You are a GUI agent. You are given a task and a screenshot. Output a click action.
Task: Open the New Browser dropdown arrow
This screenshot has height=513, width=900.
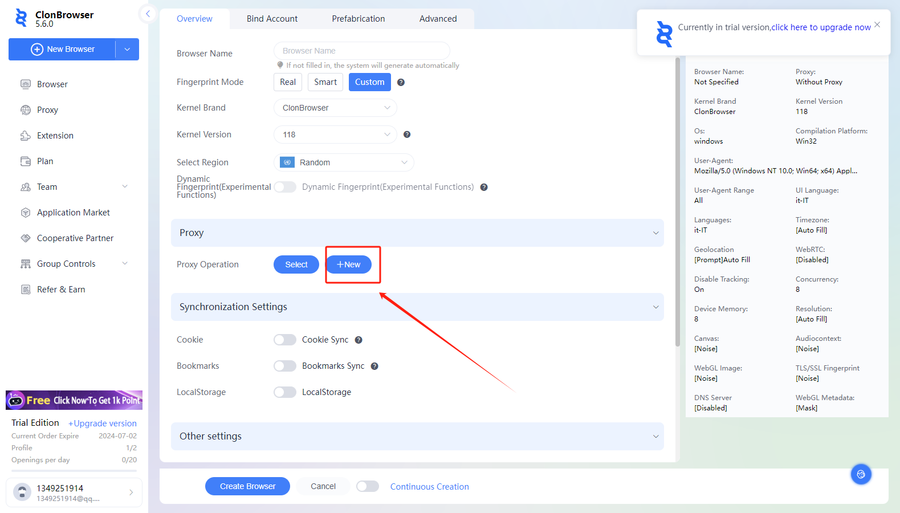pos(127,50)
